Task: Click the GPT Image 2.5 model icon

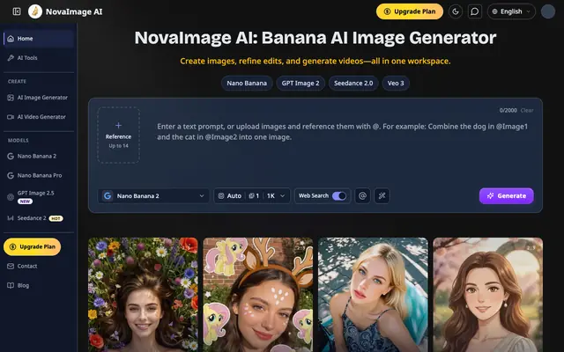Action: click(11, 197)
